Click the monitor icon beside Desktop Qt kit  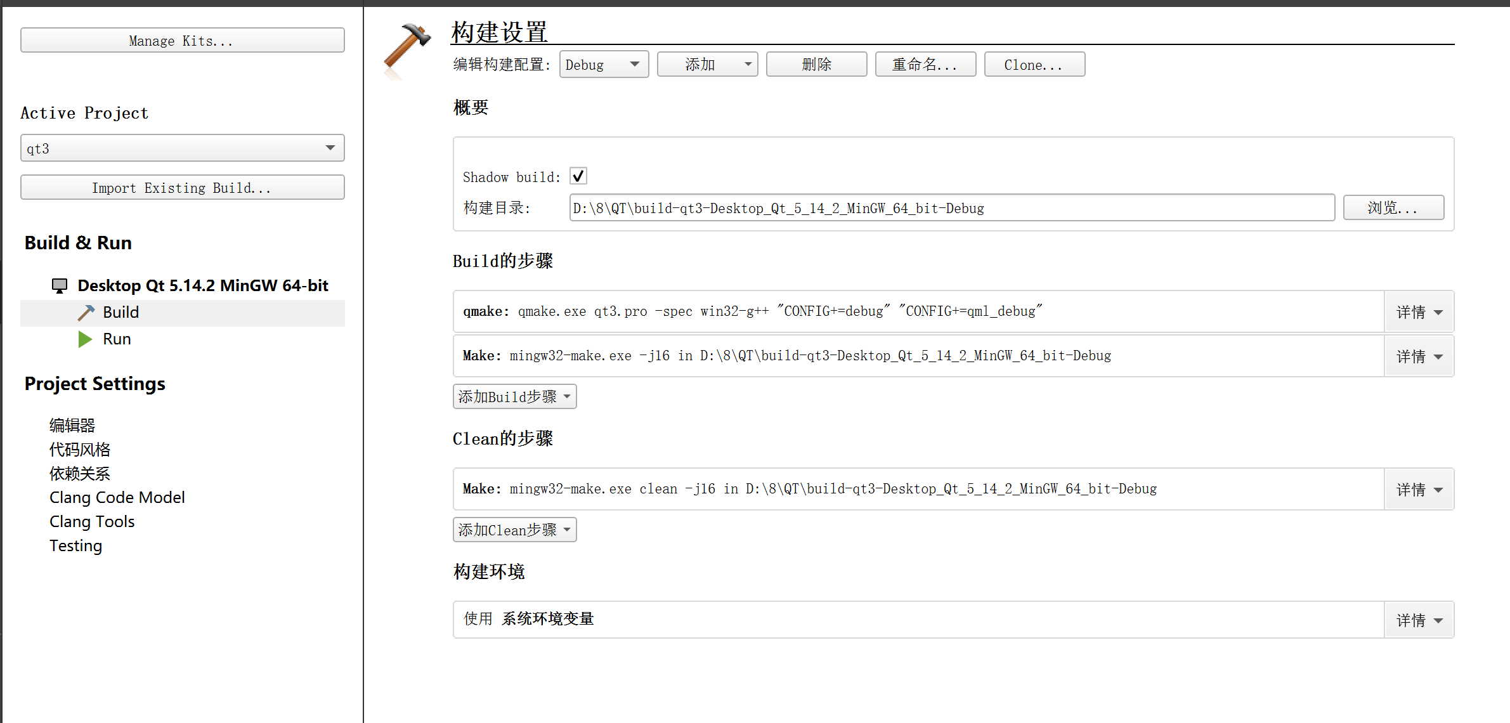point(60,286)
